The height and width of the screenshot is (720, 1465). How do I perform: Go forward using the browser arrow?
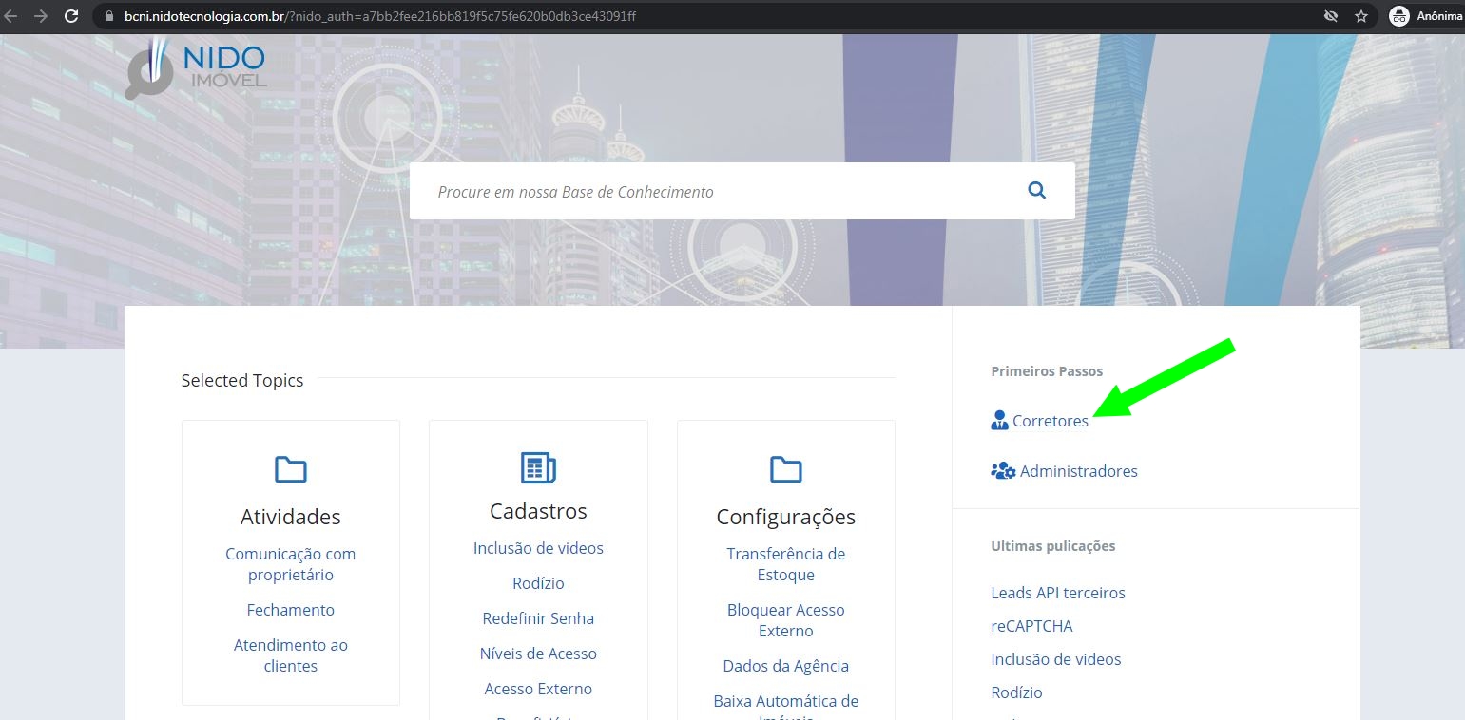point(41,16)
